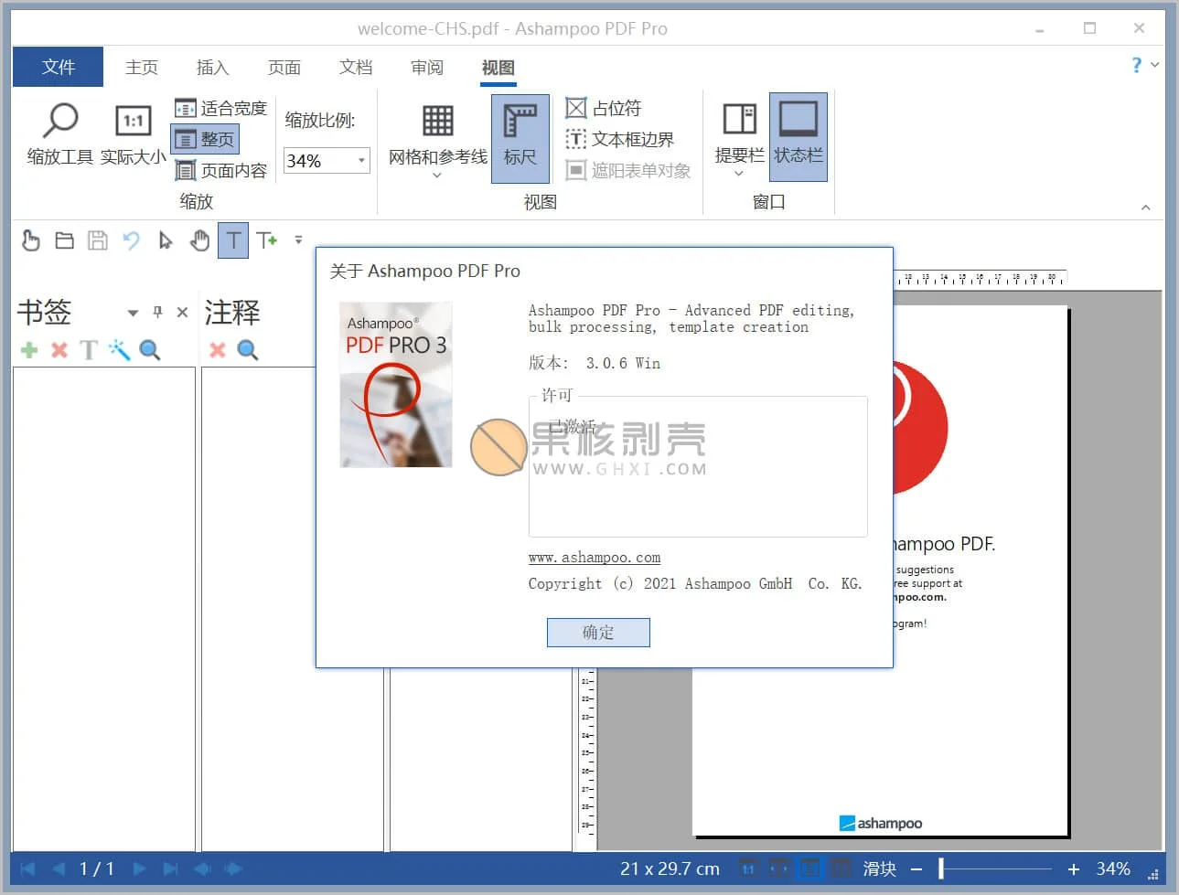Click the Text edit (T) tool in toolbar
This screenshot has width=1179, height=895.
point(233,240)
